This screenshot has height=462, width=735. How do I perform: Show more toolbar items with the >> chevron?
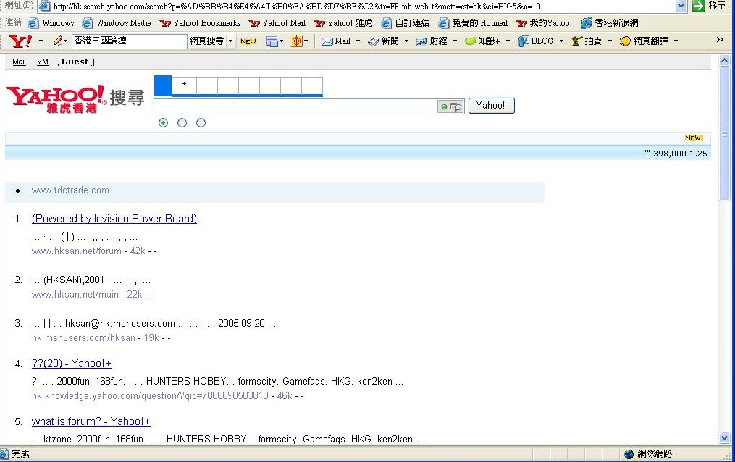click(720, 40)
